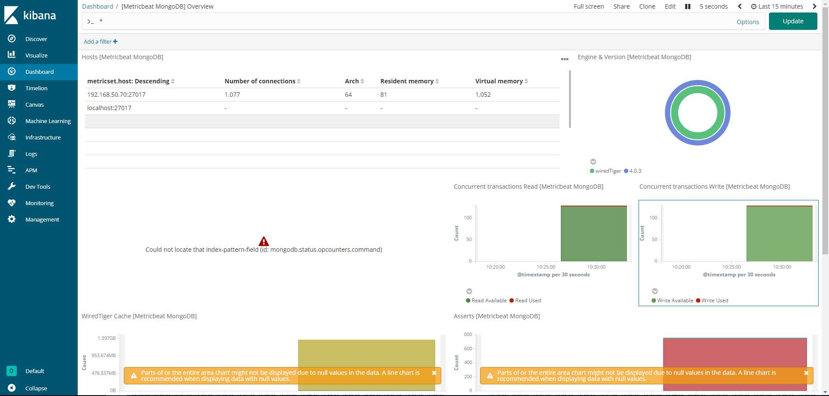Pause auto-refresh with pause icon

point(688,6)
